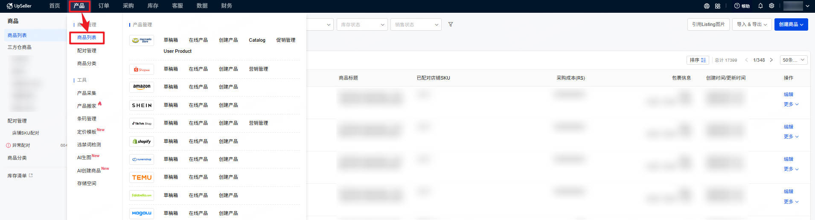
Task: Click the filter funnel icon
Action: coord(451,24)
